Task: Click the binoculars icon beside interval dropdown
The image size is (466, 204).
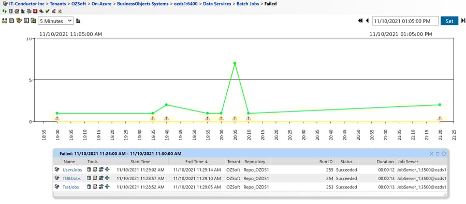Action: click(x=5, y=21)
